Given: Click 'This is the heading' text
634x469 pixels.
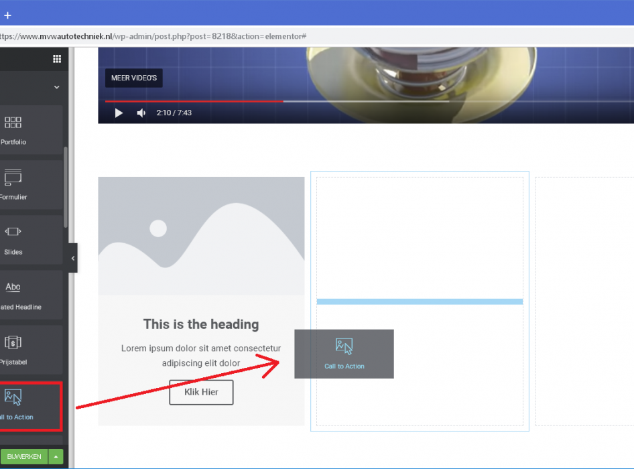Looking at the screenshot, I should [x=201, y=324].
